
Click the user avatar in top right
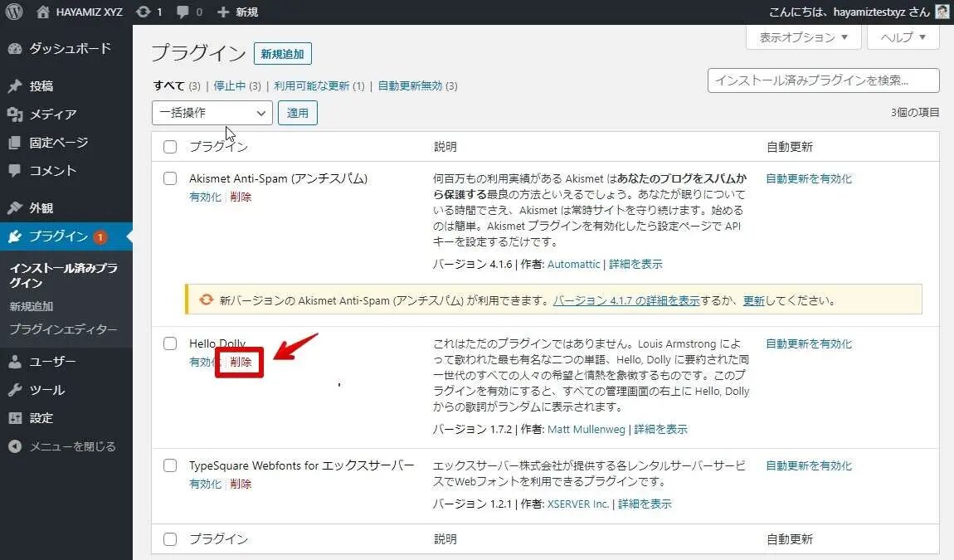(942, 12)
